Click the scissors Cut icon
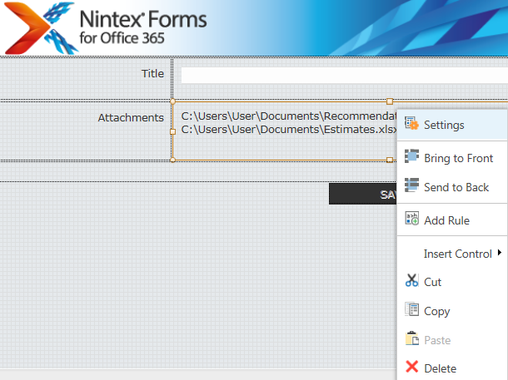 pyautogui.click(x=411, y=280)
